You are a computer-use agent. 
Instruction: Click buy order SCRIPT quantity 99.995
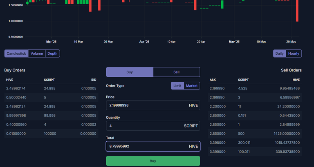click(x=49, y=116)
